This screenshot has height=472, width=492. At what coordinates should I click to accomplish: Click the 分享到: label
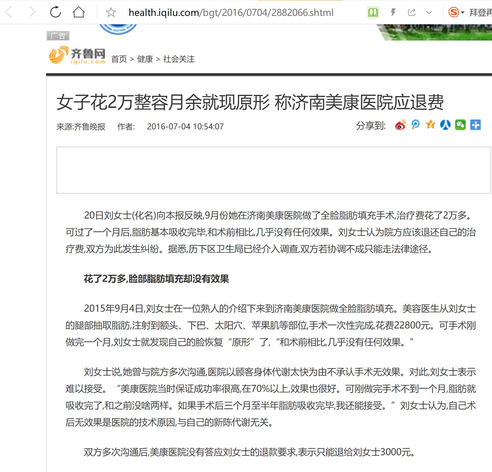pyautogui.click(x=371, y=126)
